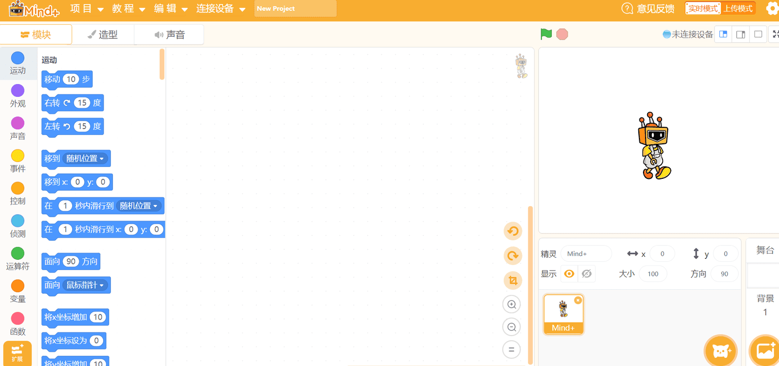
Task: Expand the 鼠标指针 dropdown in 面向 block
Action: click(x=86, y=285)
